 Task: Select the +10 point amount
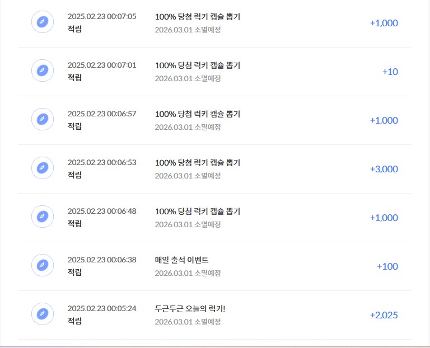[390, 72]
